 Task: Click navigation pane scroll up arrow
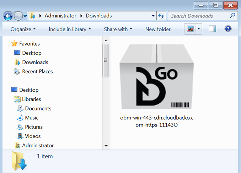(106, 40)
